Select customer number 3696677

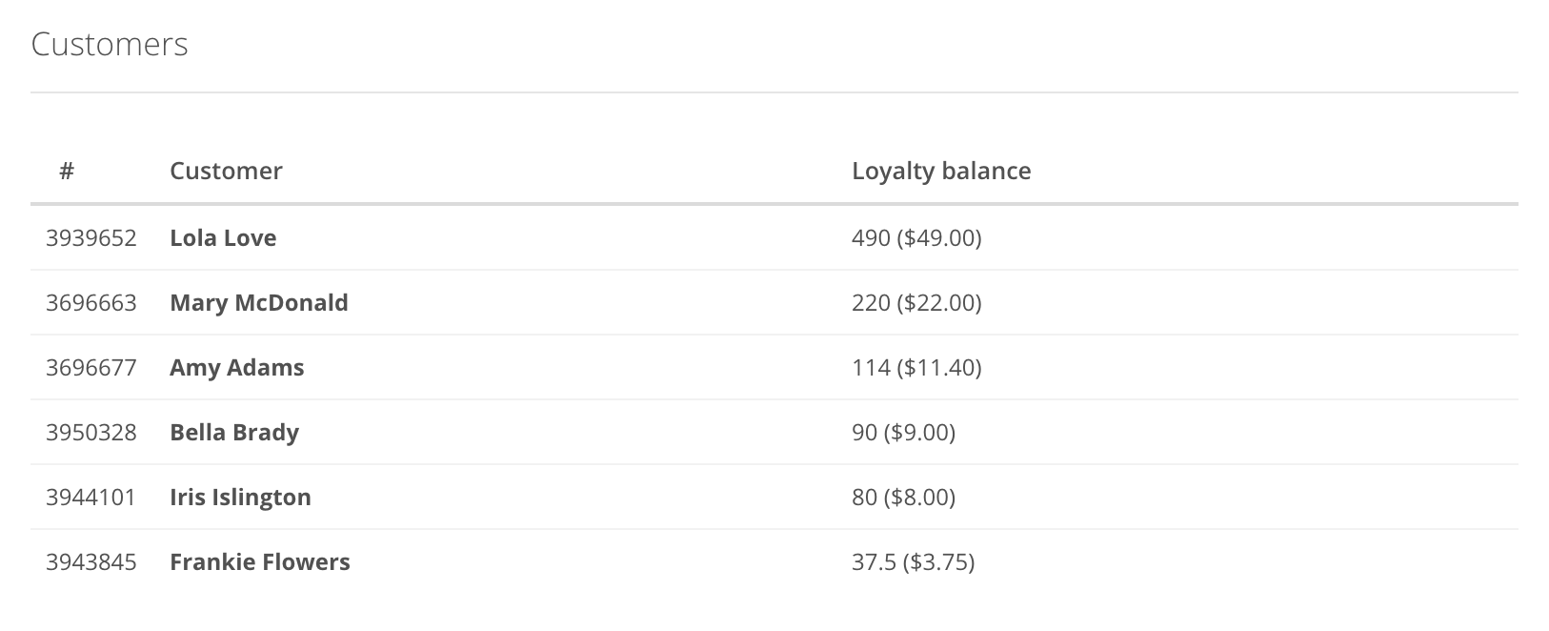pyautogui.click(x=91, y=367)
